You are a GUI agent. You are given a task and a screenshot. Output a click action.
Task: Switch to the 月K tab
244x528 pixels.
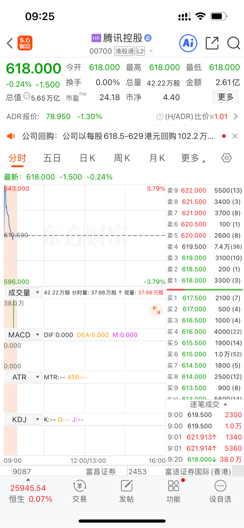pos(157,158)
